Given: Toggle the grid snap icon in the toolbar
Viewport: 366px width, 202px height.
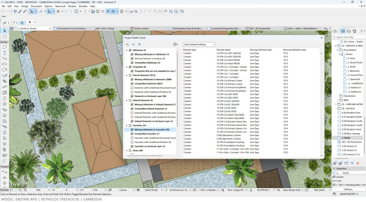Looking at the screenshot, I should 58,11.
